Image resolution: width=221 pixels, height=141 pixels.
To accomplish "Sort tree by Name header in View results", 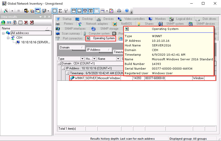I will 26,28.
